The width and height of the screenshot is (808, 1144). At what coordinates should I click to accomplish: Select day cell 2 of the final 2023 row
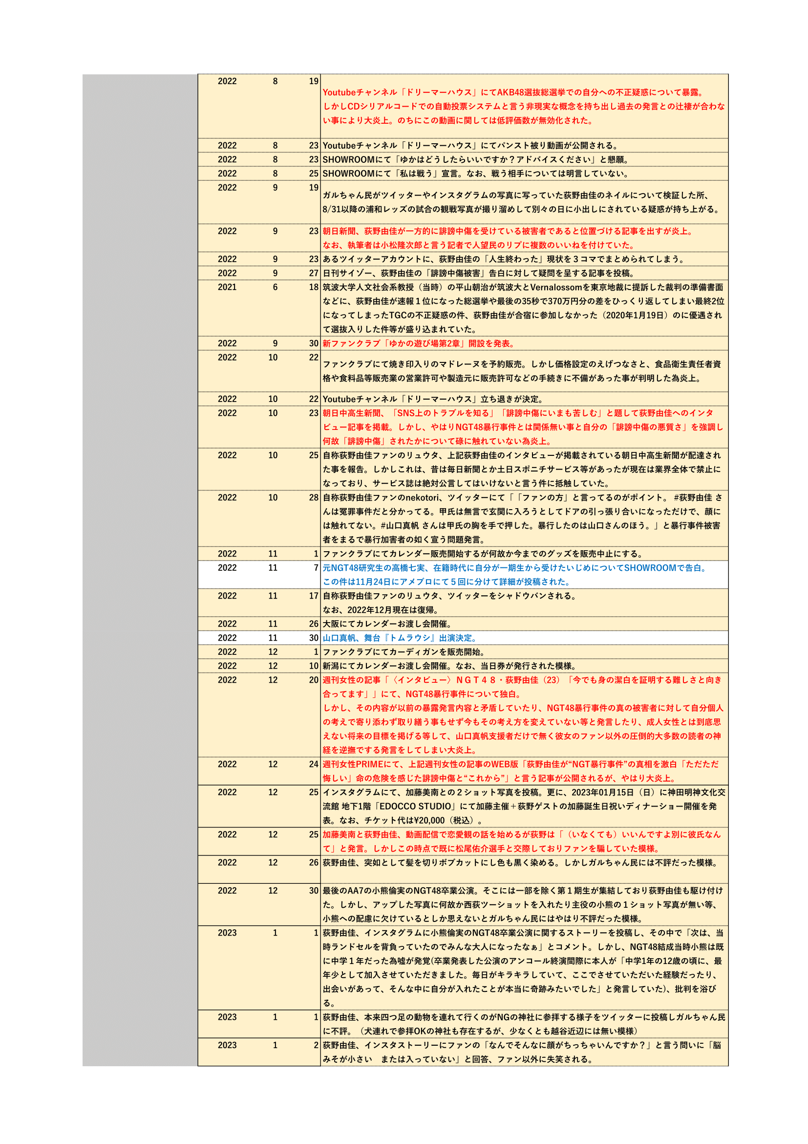point(316,1045)
